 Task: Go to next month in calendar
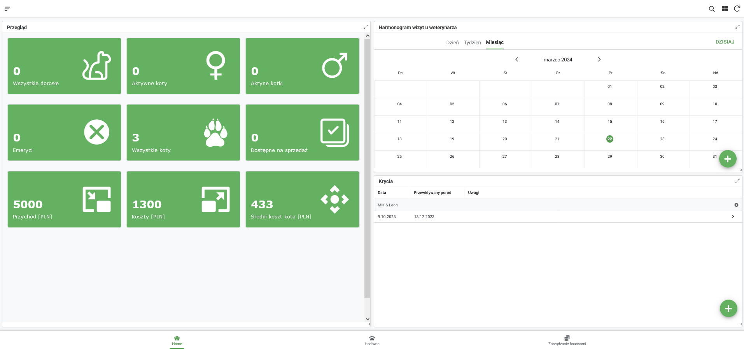pyautogui.click(x=599, y=59)
